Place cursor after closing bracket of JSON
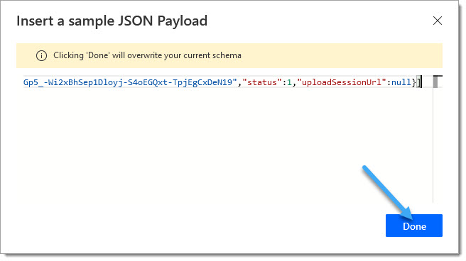Screen dimensions: 466x261 click(x=421, y=82)
